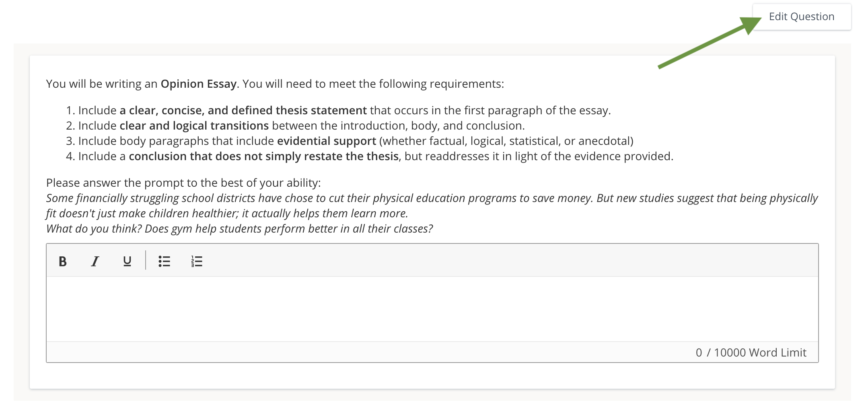Click the 'clear and logical transitions' phrase
Screen dimensions: 864x404
click(194, 126)
